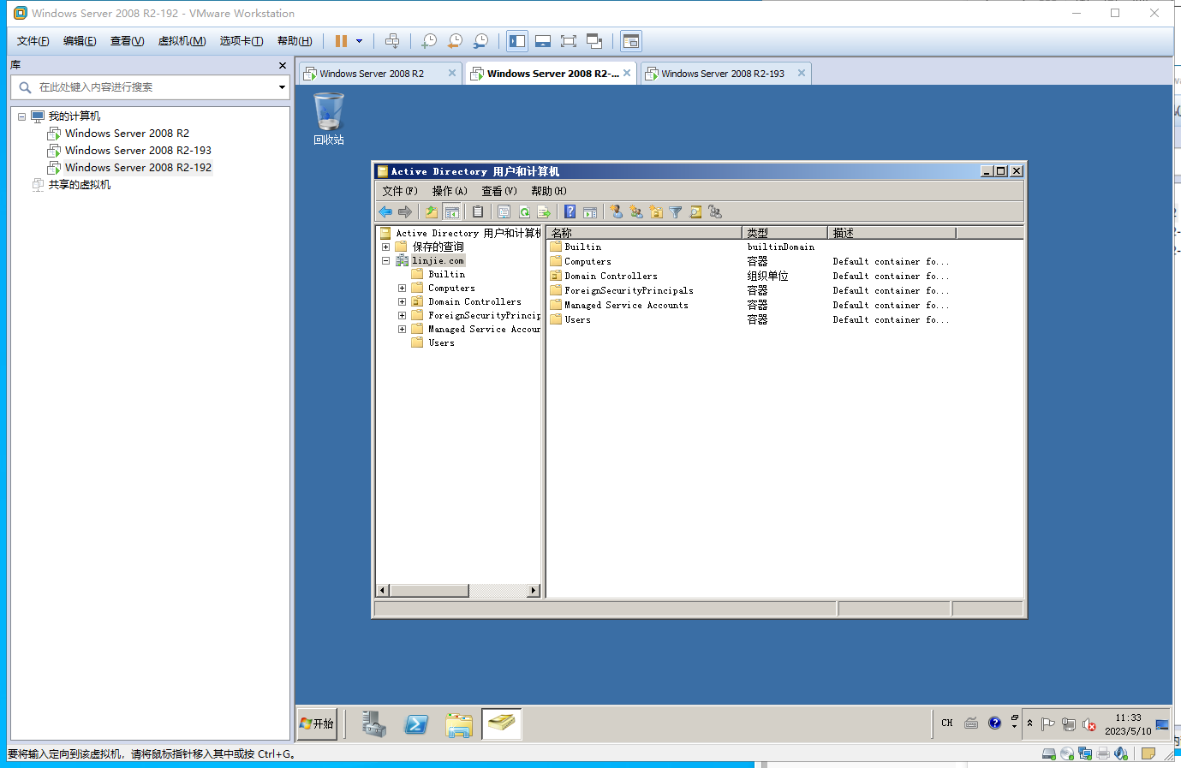Click the up-one-level folder icon

[x=432, y=212]
